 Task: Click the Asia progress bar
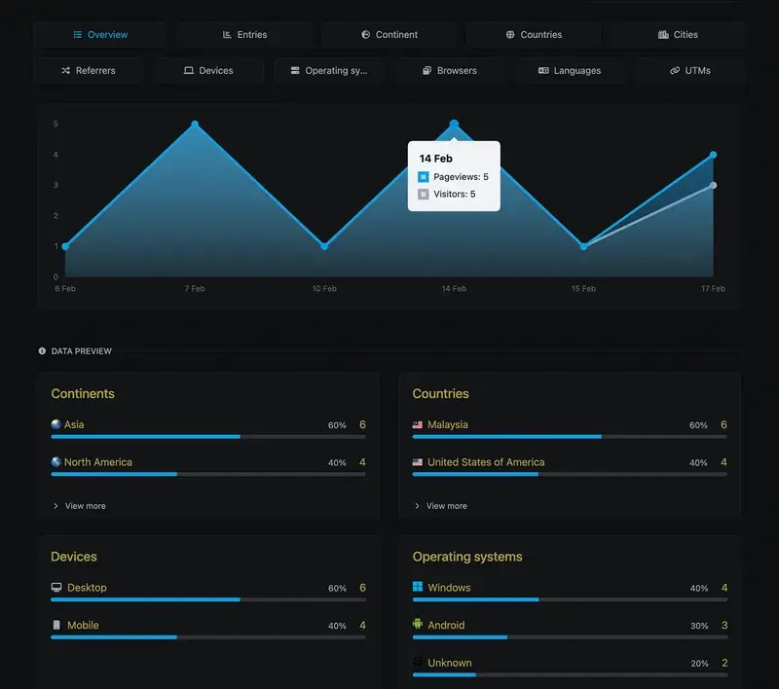[208, 437]
